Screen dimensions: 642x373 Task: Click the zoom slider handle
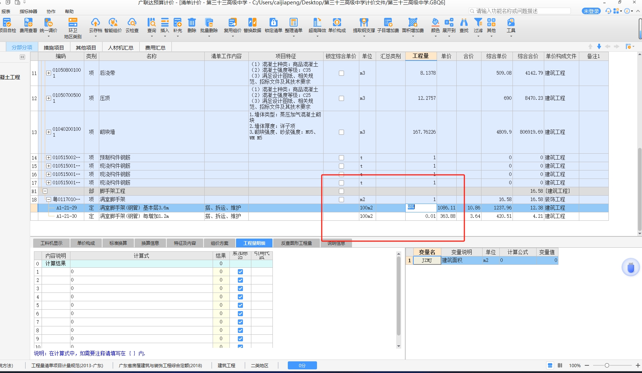point(607,365)
